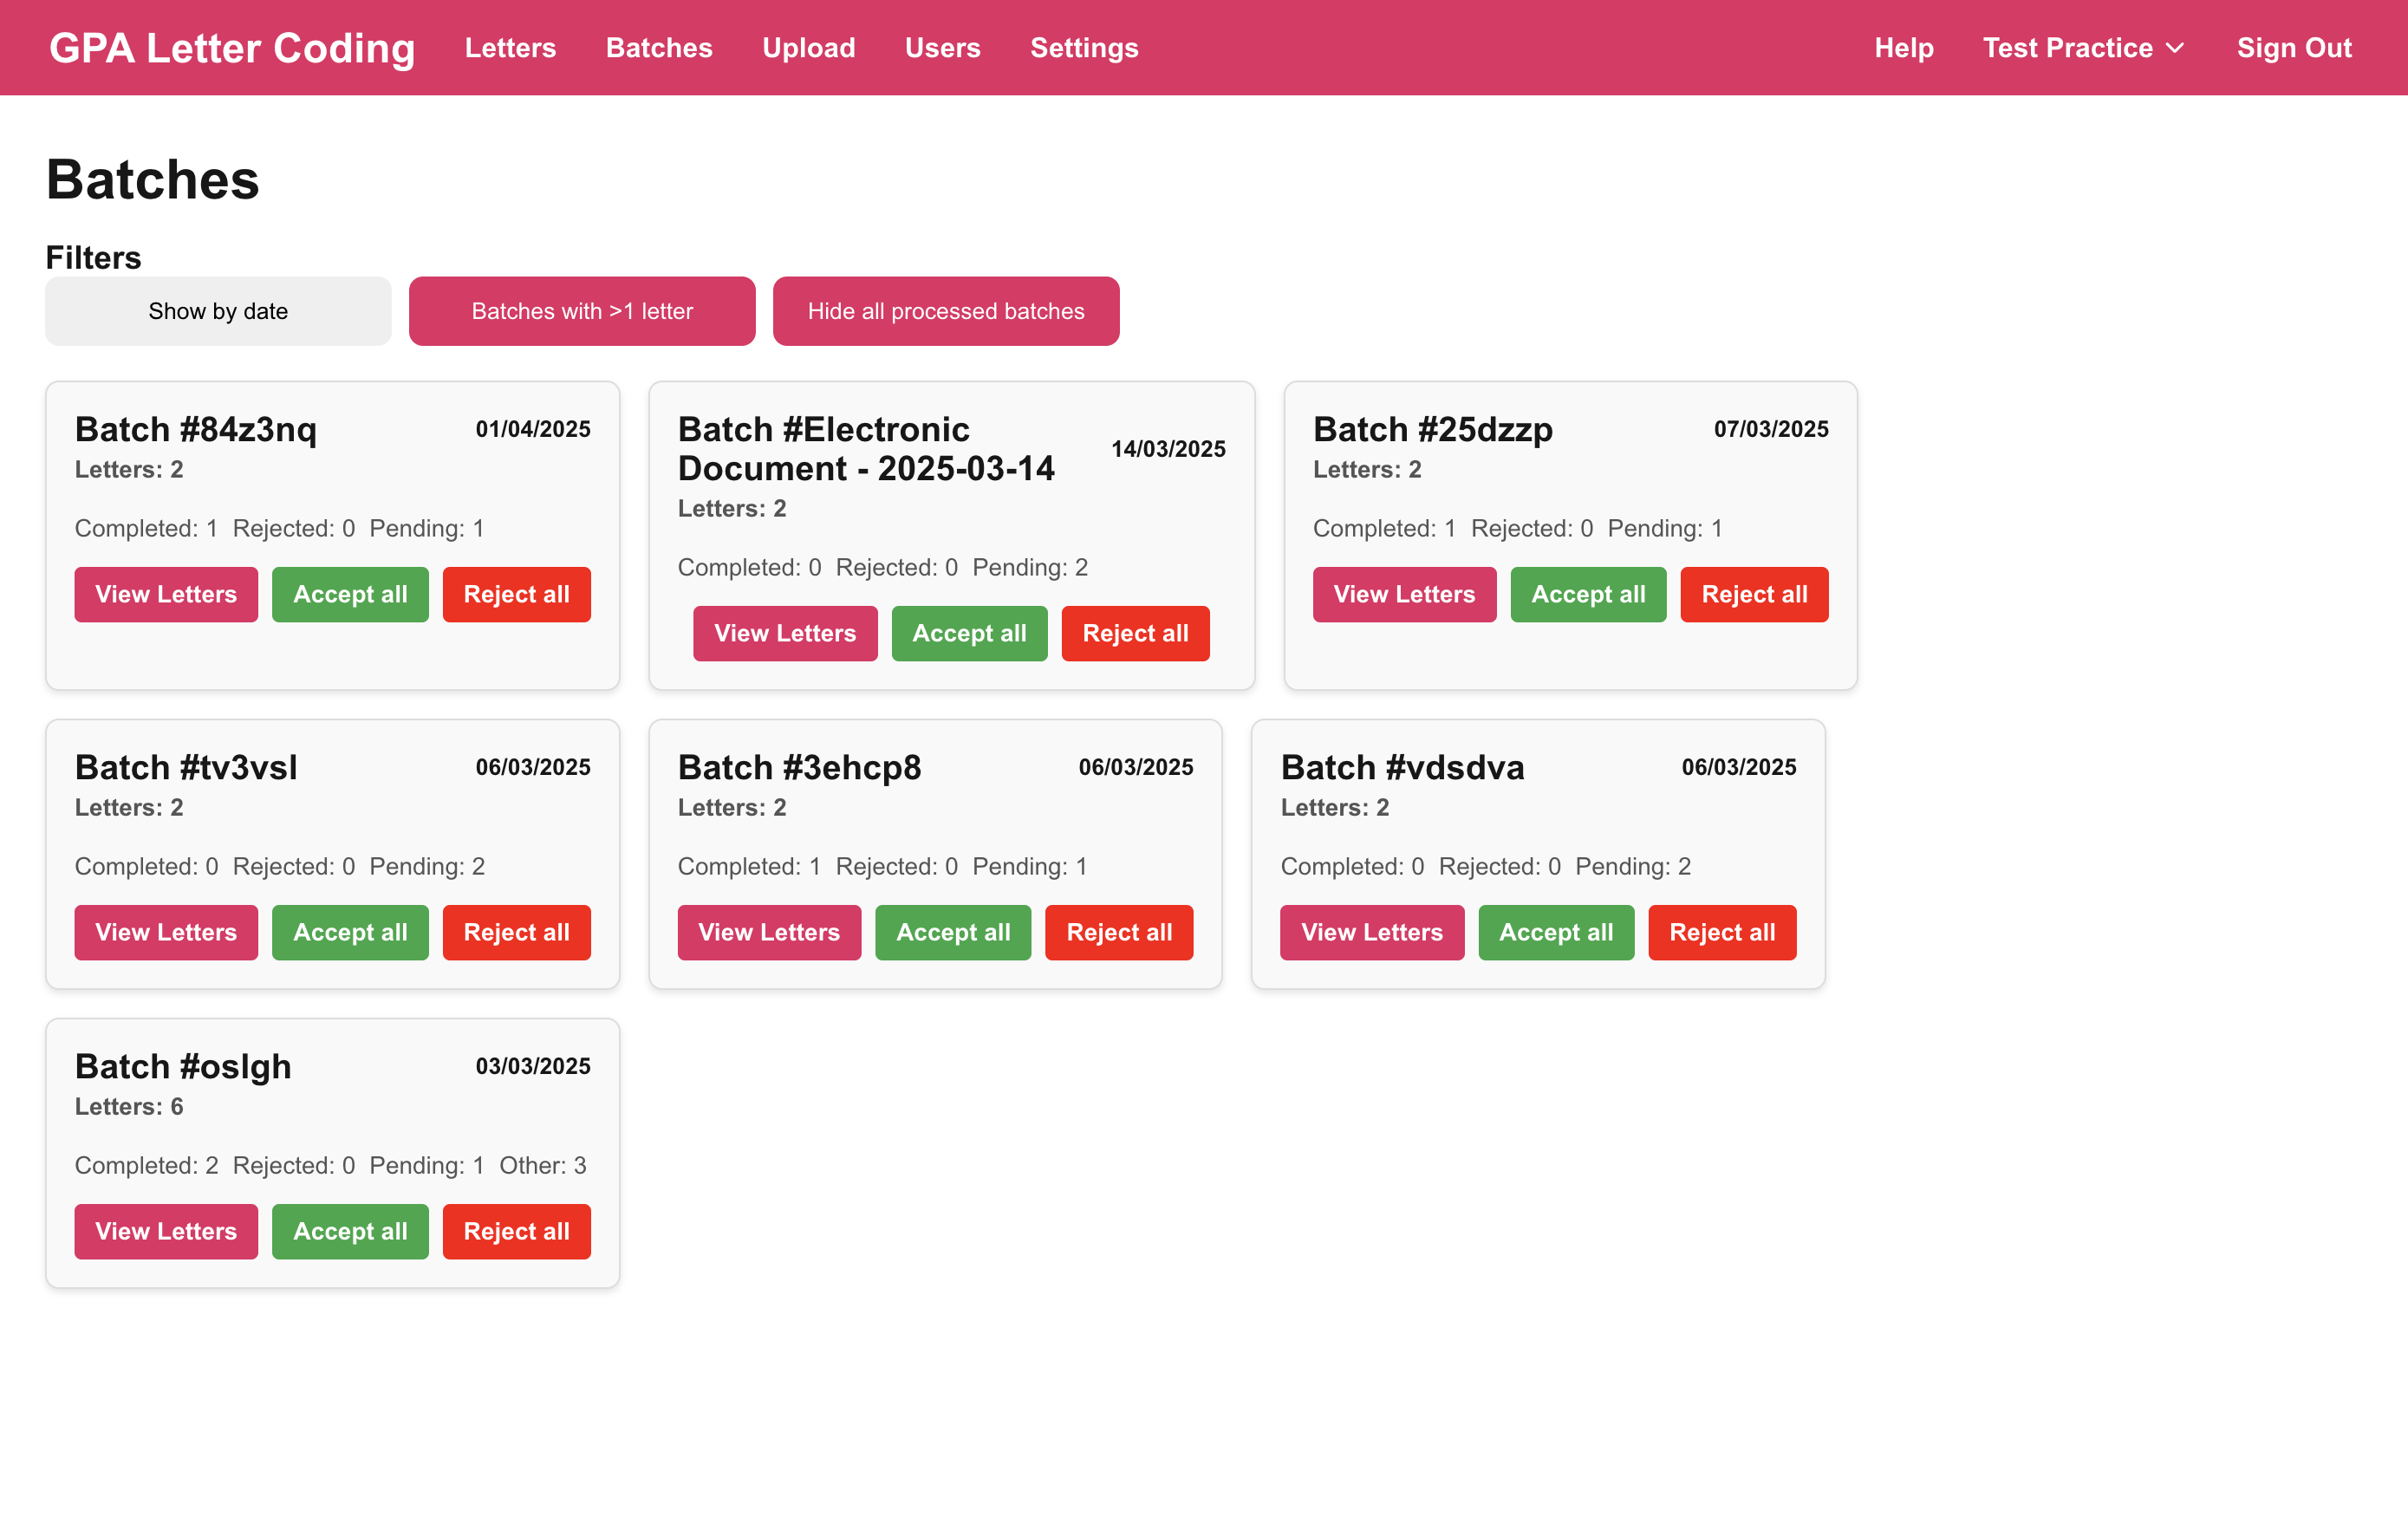2408x1536 pixels.
Task: Accept all in Electronic Document batch
Action: pos(968,633)
